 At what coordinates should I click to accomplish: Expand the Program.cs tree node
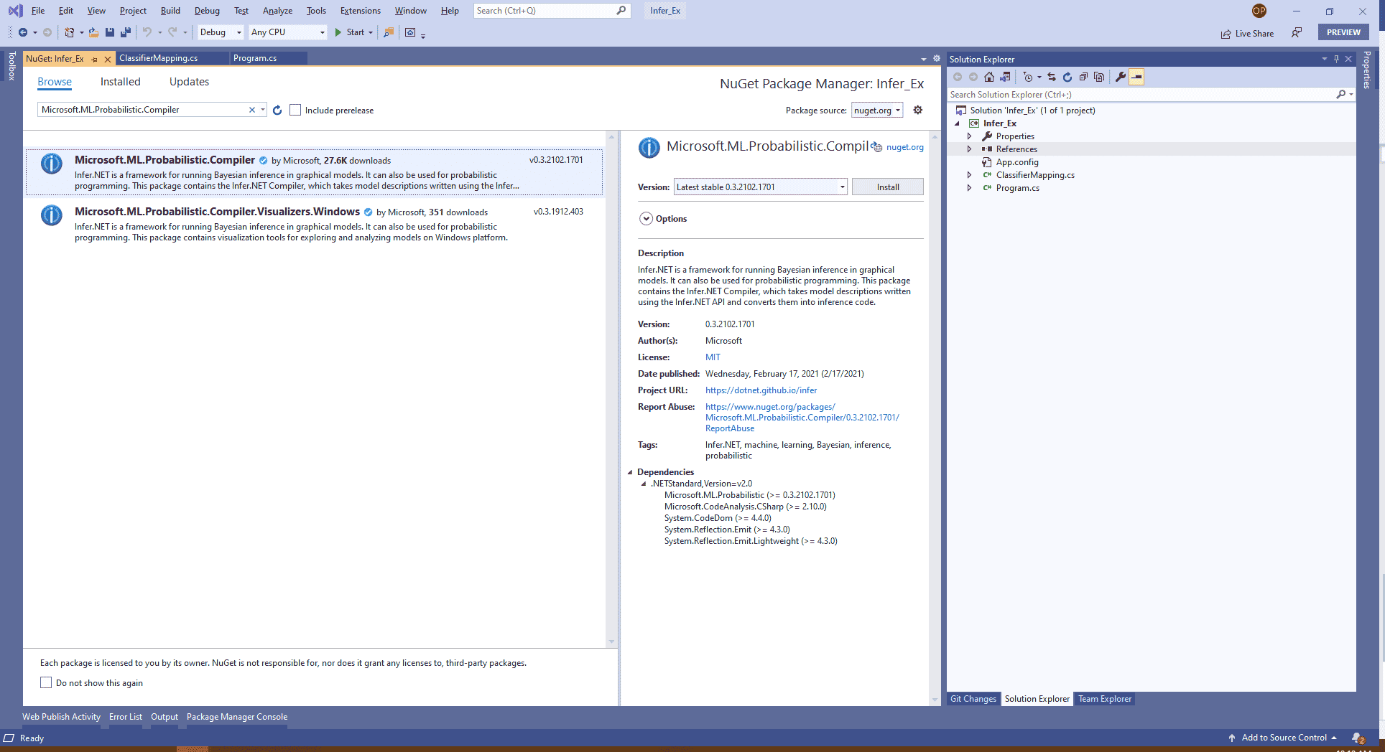pos(969,188)
